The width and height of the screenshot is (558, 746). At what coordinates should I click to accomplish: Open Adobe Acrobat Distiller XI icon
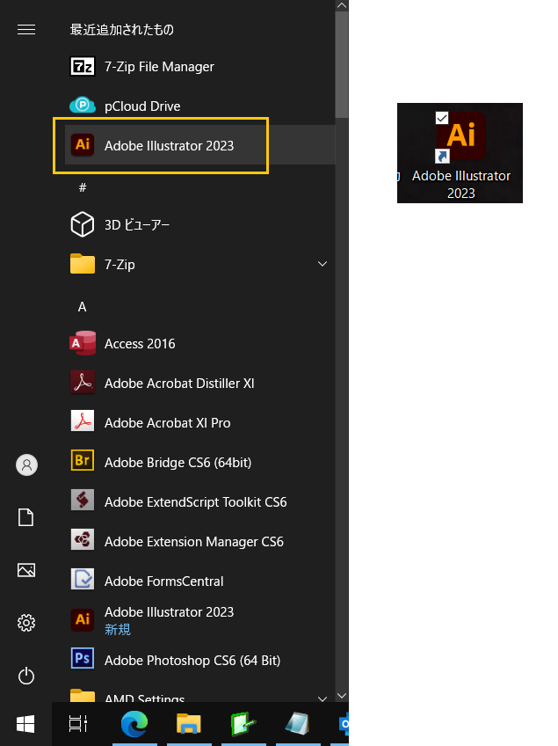pyautogui.click(x=83, y=383)
